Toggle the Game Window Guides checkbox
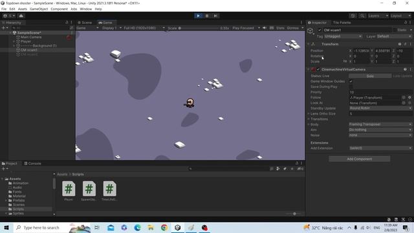The width and height of the screenshot is (414, 233). point(351,82)
